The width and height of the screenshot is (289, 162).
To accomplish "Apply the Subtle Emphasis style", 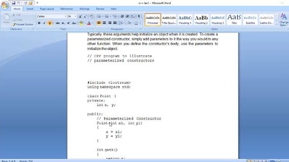I will 266,19.
